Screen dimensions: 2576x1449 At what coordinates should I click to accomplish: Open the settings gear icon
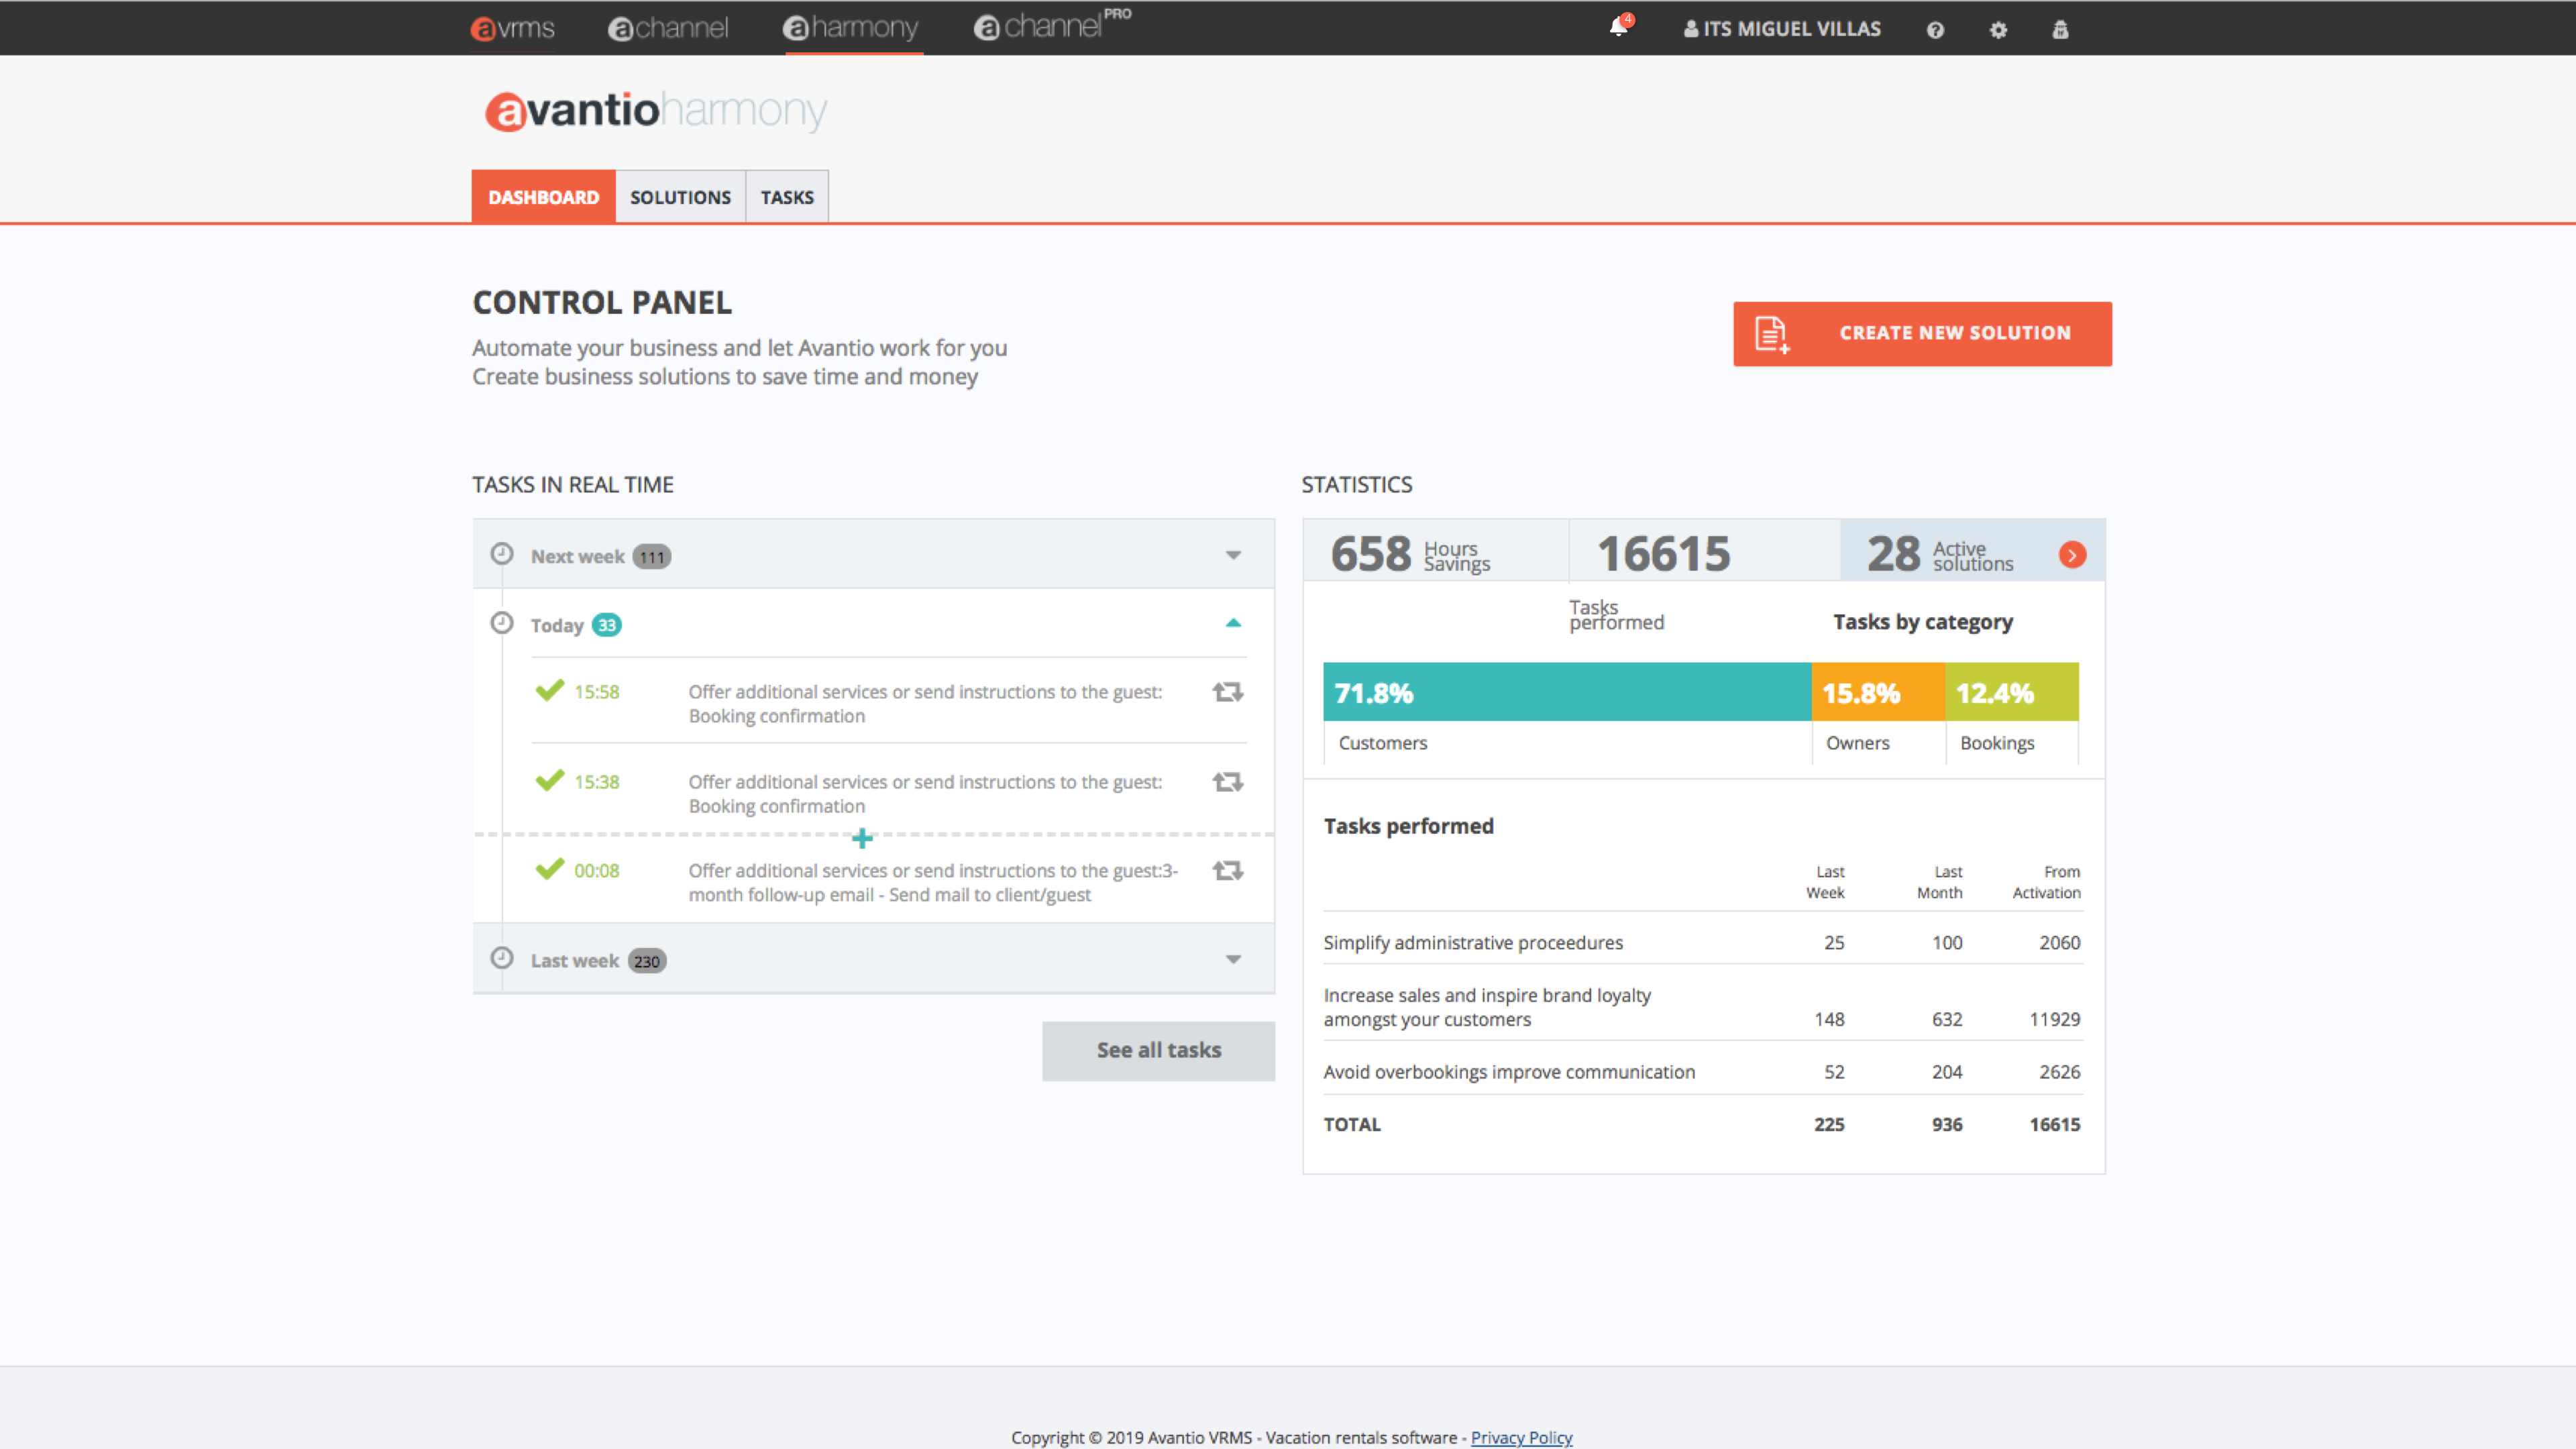(x=1998, y=30)
